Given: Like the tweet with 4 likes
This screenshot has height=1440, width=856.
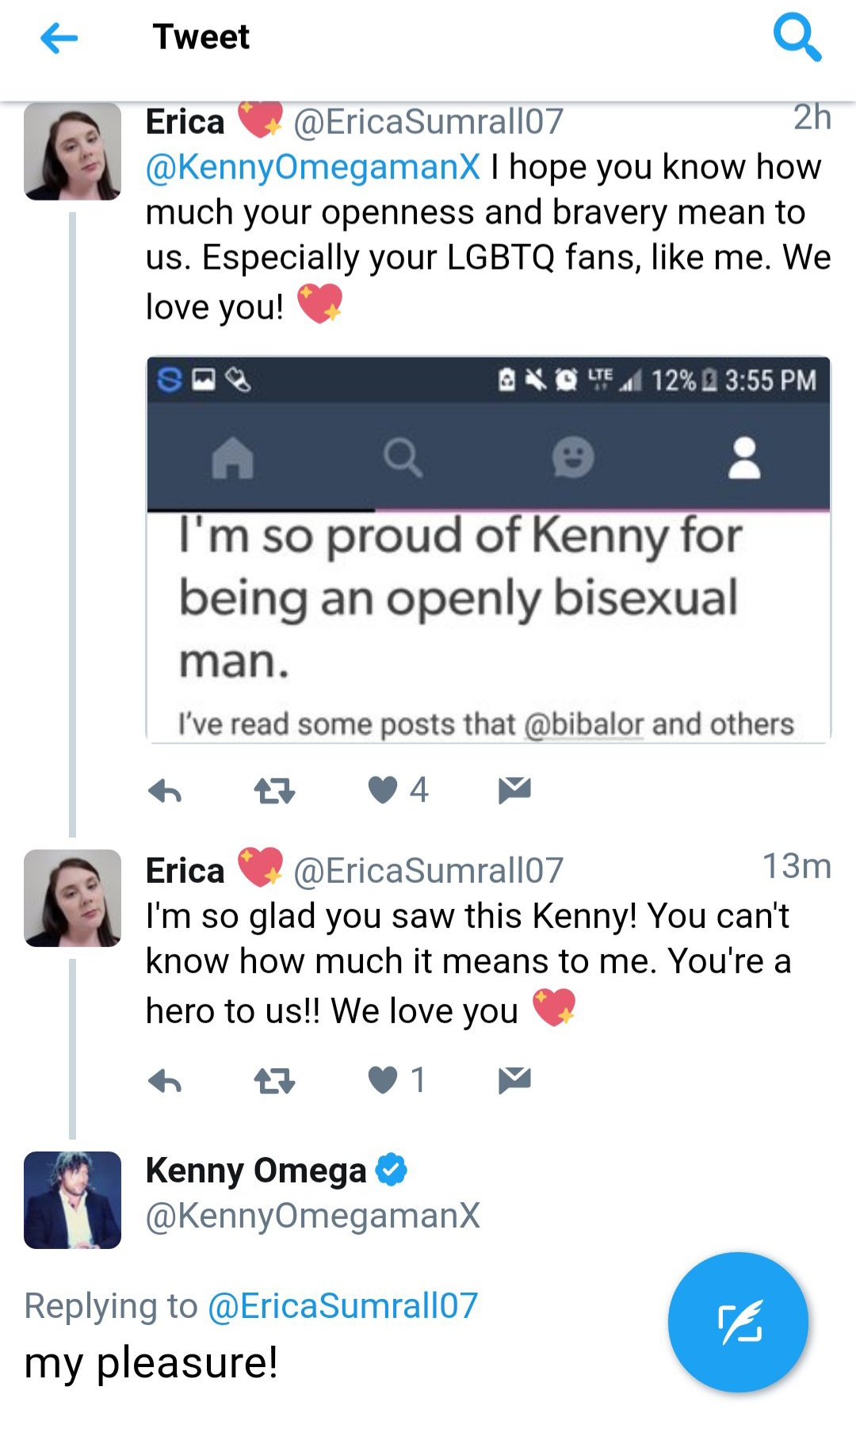Looking at the screenshot, I should coord(384,789).
